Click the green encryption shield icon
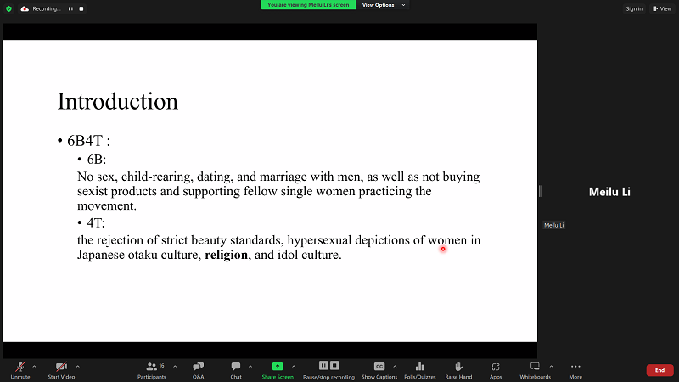The height and width of the screenshot is (382, 679). click(x=8, y=8)
